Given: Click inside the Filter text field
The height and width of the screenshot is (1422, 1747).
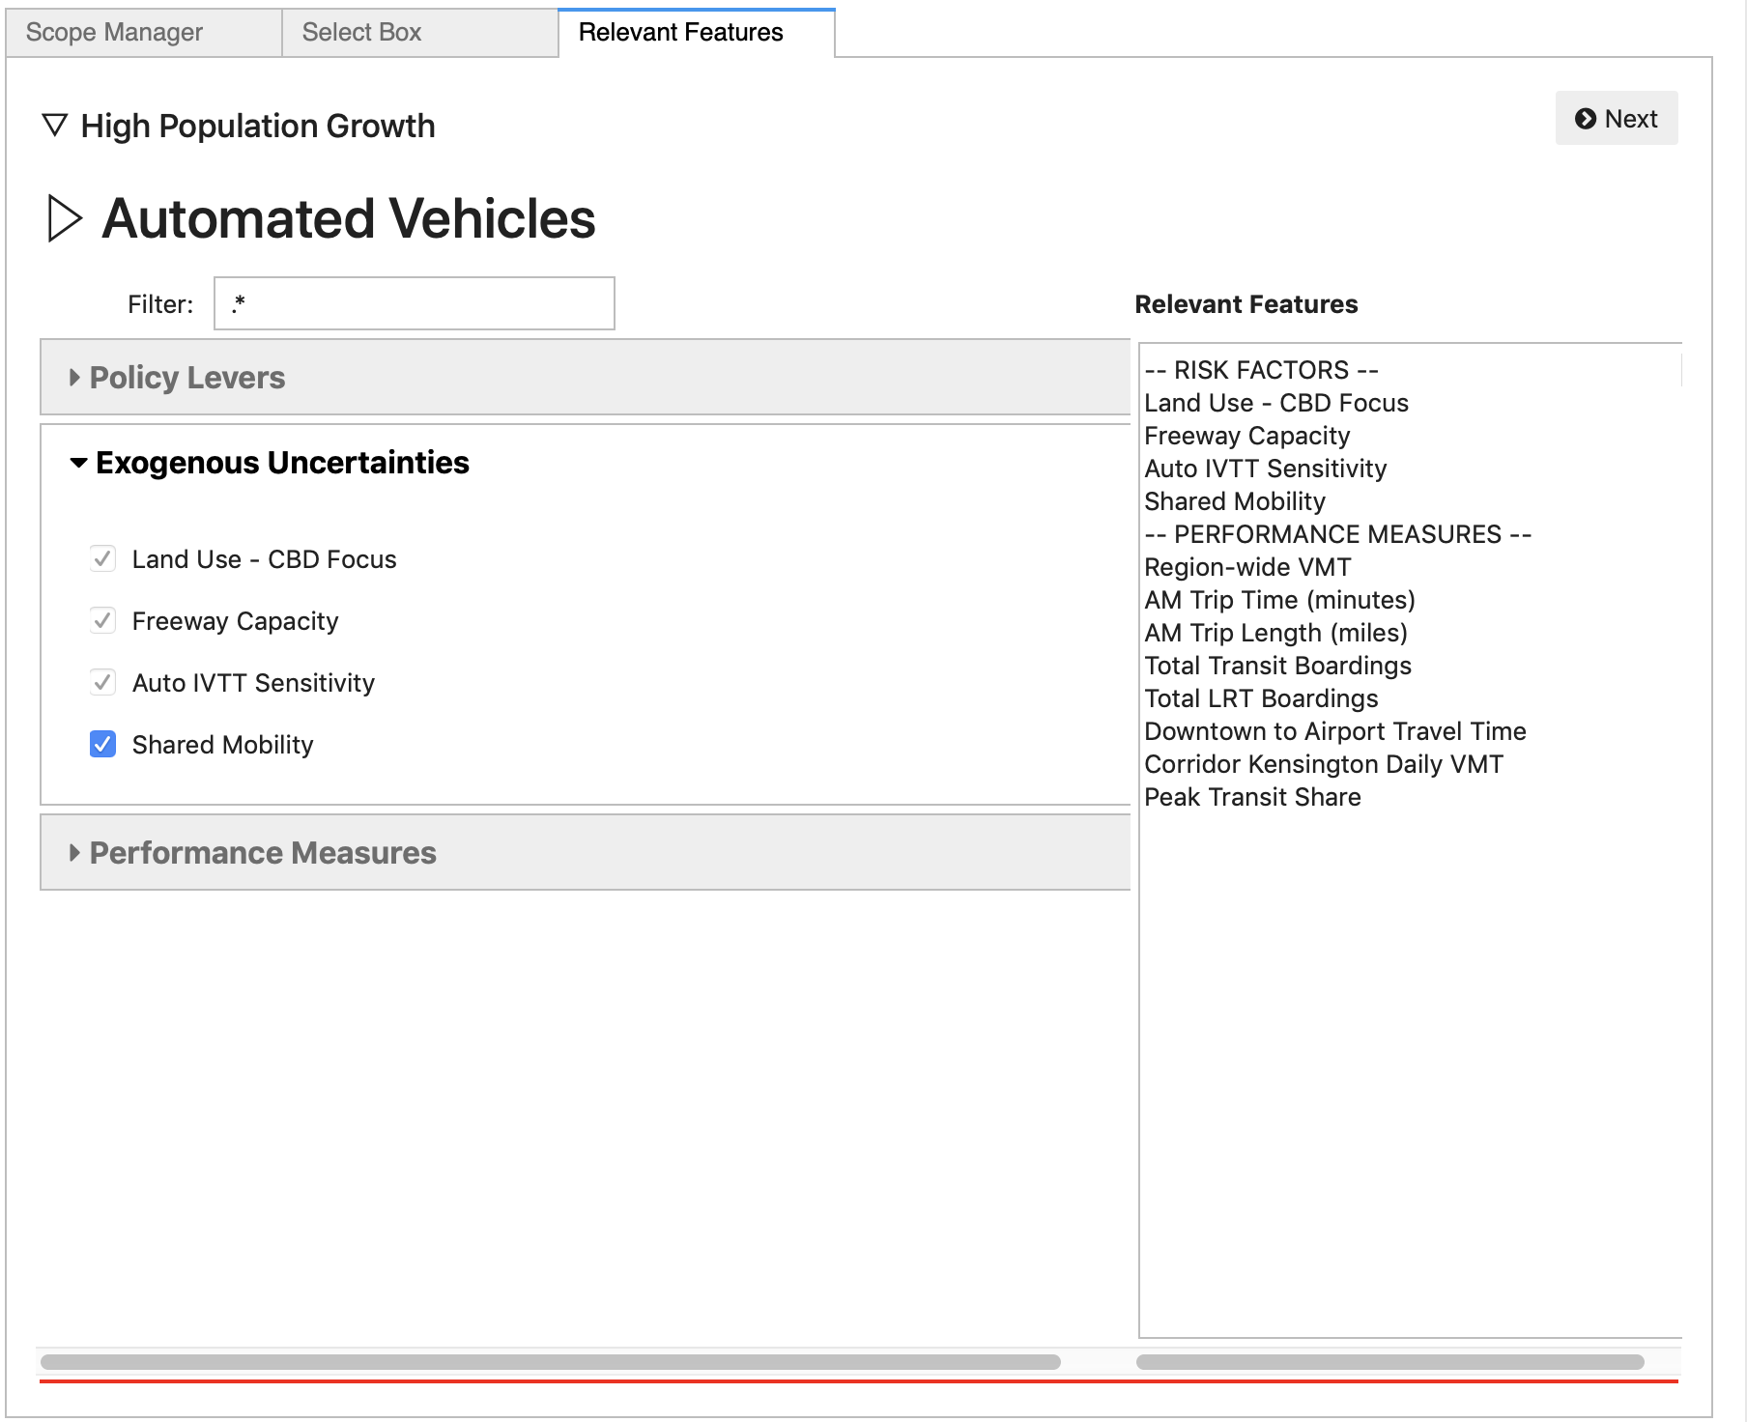Looking at the screenshot, I should 414,304.
